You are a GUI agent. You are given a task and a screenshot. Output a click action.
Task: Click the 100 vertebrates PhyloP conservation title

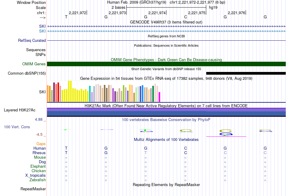[x=166, y=120]
